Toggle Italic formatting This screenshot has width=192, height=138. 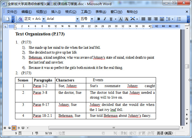[105, 19]
